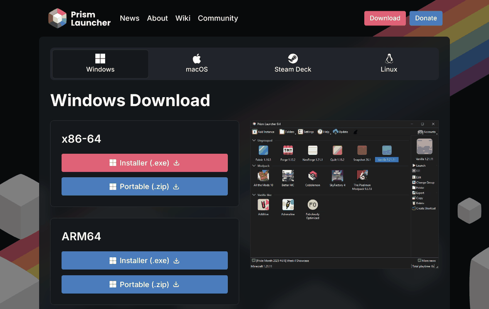489x309 pixels.
Task: Click Export in the instance sidebar
Action: (418, 193)
